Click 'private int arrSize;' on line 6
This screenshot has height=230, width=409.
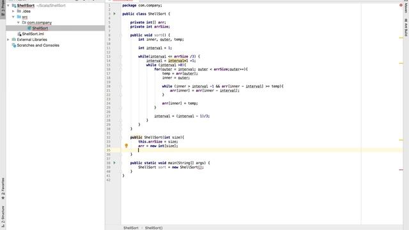click(150, 27)
